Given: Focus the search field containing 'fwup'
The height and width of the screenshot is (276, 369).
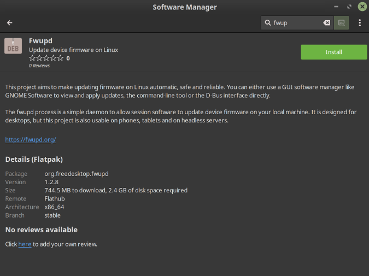Looking at the screenshot, I should click(x=297, y=23).
